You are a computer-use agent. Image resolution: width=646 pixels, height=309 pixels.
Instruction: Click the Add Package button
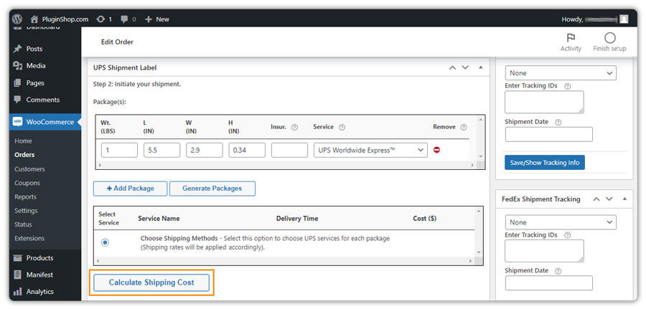[130, 189]
